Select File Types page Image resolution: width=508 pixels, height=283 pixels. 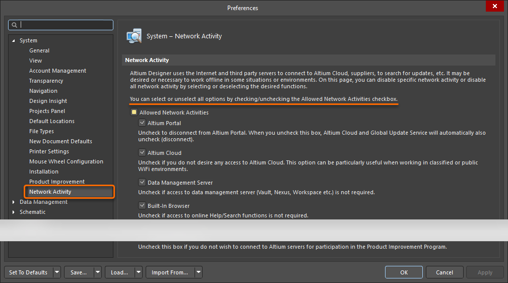[x=41, y=131]
